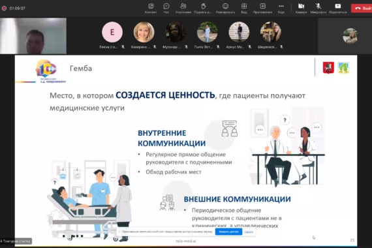Click the Поделиться share screen icon

(338, 6)
